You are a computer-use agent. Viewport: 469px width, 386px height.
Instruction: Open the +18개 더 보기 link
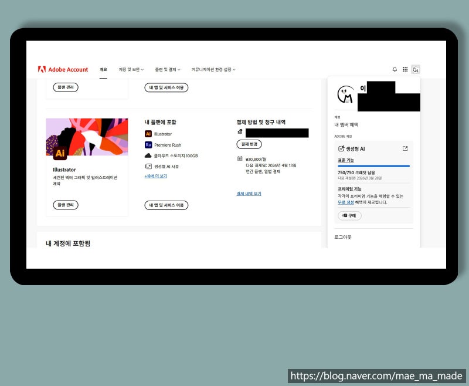[x=156, y=176]
